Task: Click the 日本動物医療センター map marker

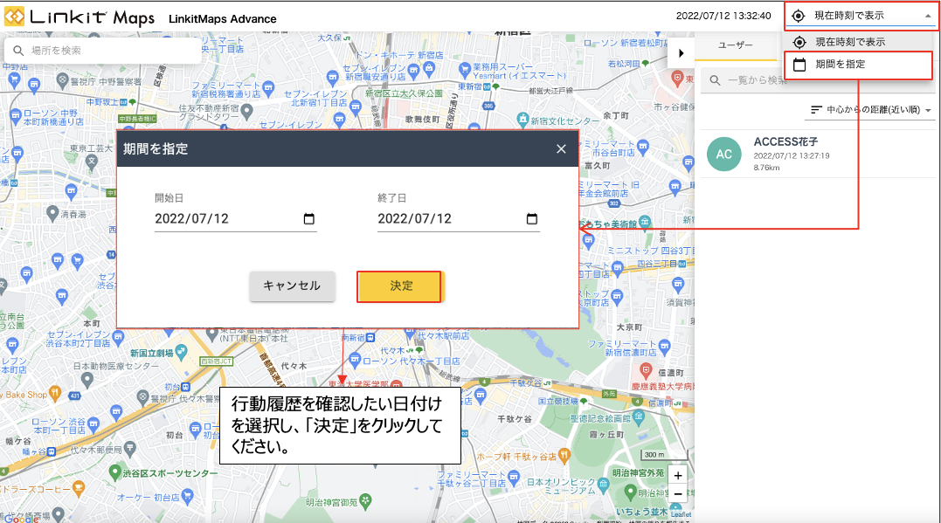Action: [x=87, y=379]
